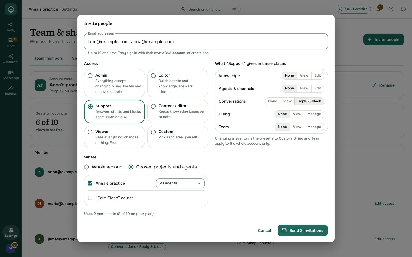Click Anna's practice in the breadcrumb
Viewport: 412px width, 257px height.
click(x=43, y=9)
